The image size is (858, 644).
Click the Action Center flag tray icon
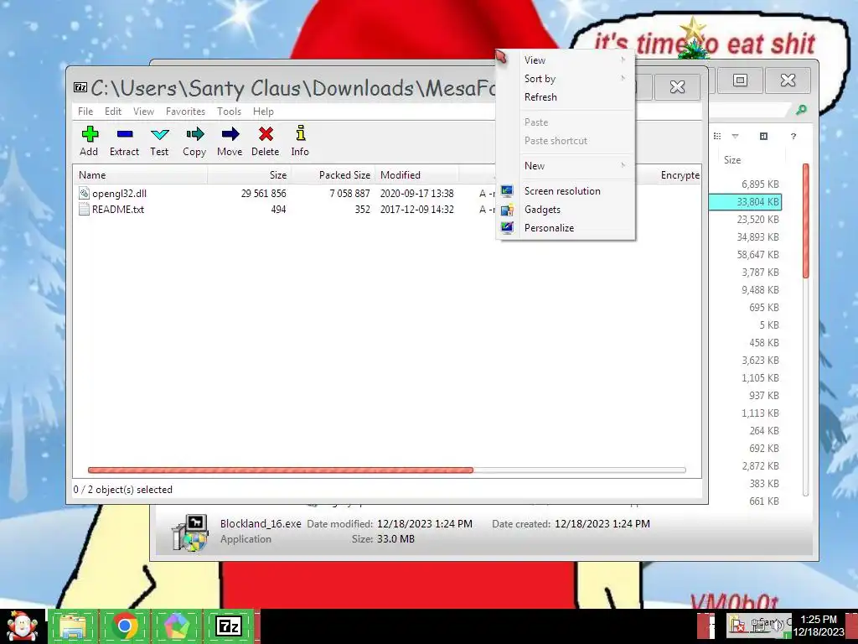coord(738,625)
